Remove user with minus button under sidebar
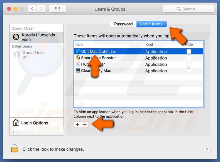This screenshot has width=220, height=162. (x=21, y=132)
